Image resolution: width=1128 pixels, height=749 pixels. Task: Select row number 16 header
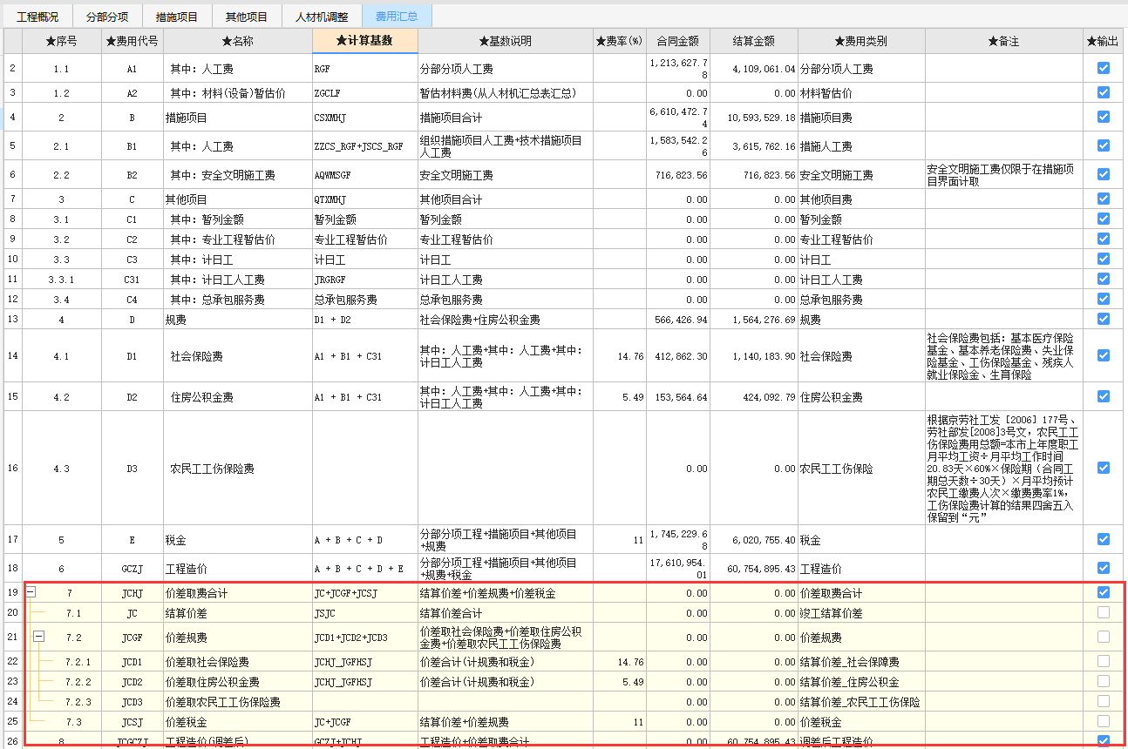point(12,469)
